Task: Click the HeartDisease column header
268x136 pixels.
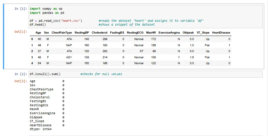Action: (x=221, y=33)
